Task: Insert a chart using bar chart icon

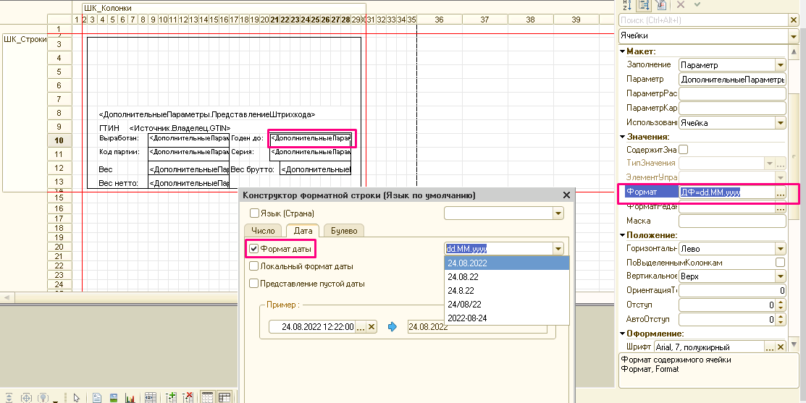Action: tap(130, 397)
